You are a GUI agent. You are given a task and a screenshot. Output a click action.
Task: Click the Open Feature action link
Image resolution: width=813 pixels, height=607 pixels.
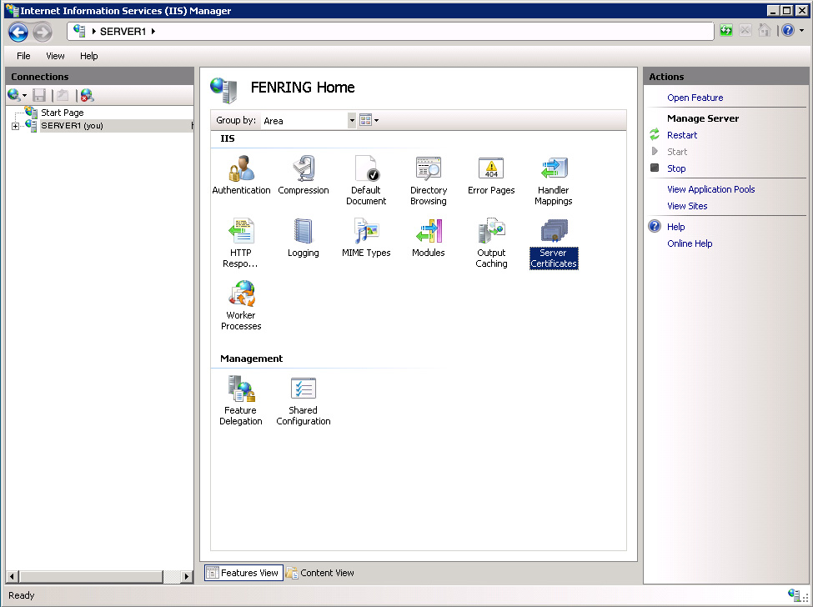coord(695,98)
